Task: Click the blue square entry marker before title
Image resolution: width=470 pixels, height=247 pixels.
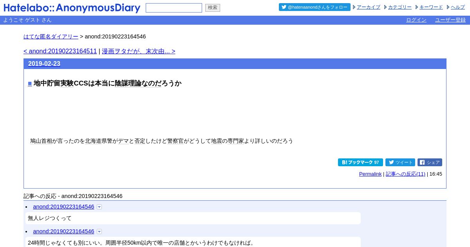Action: [x=30, y=83]
